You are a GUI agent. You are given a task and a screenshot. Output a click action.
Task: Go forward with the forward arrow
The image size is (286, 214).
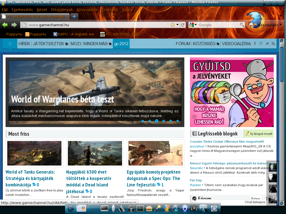coord(14,25)
